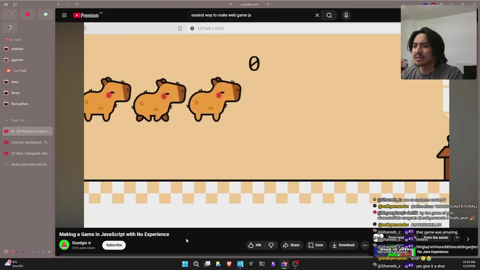Add a new space with plus icon
Viewport: 480px width, 270px height.
pos(49,252)
